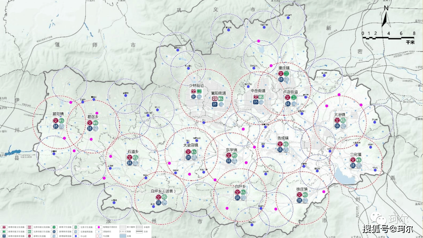
Task: Click the red 文 icon under 徐庄镇
Action: [x=299, y=195]
